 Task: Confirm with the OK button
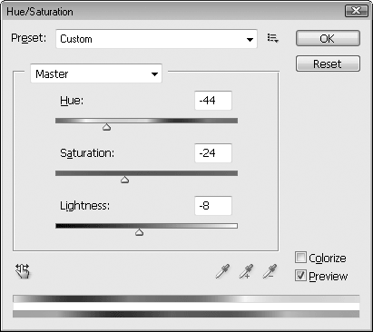328,38
